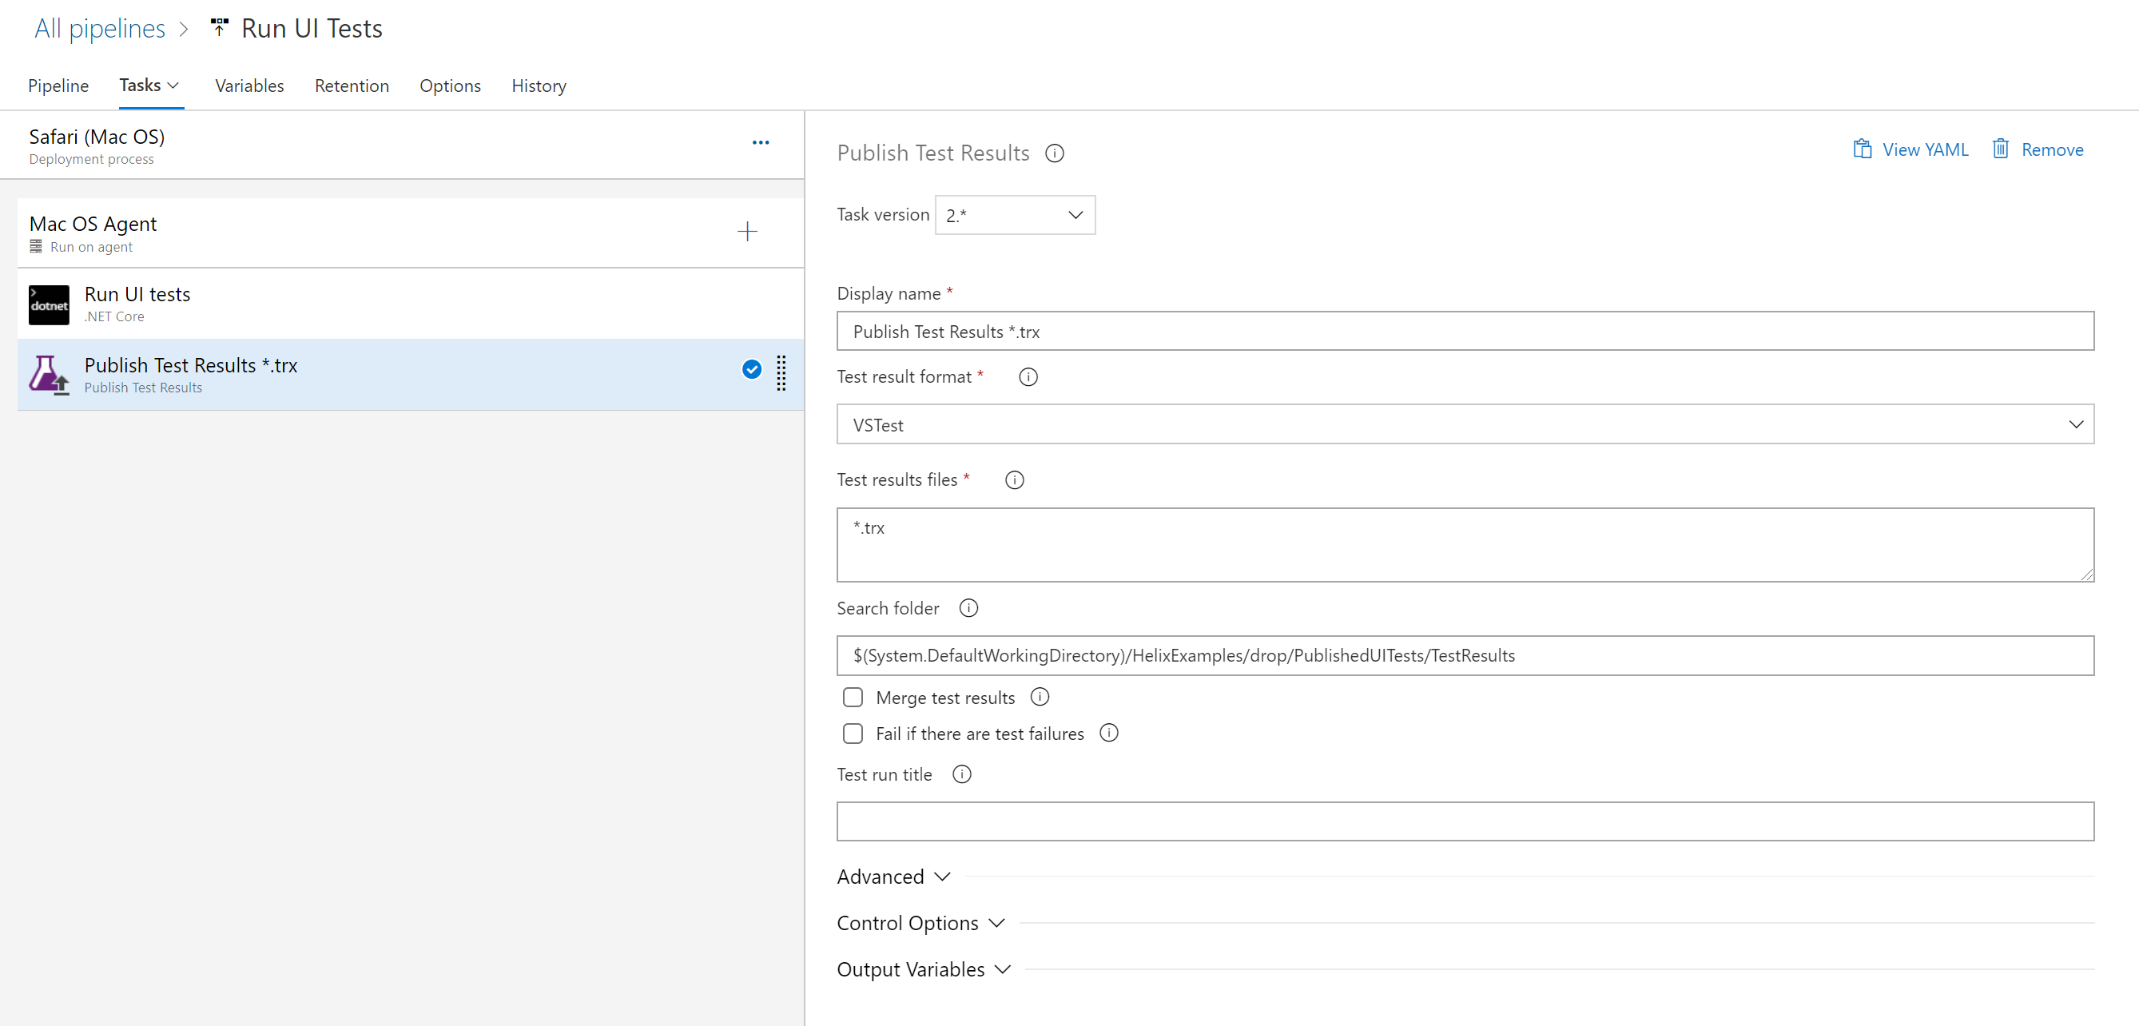2139x1026 pixels.
Task: Open the History tab
Action: click(538, 85)
